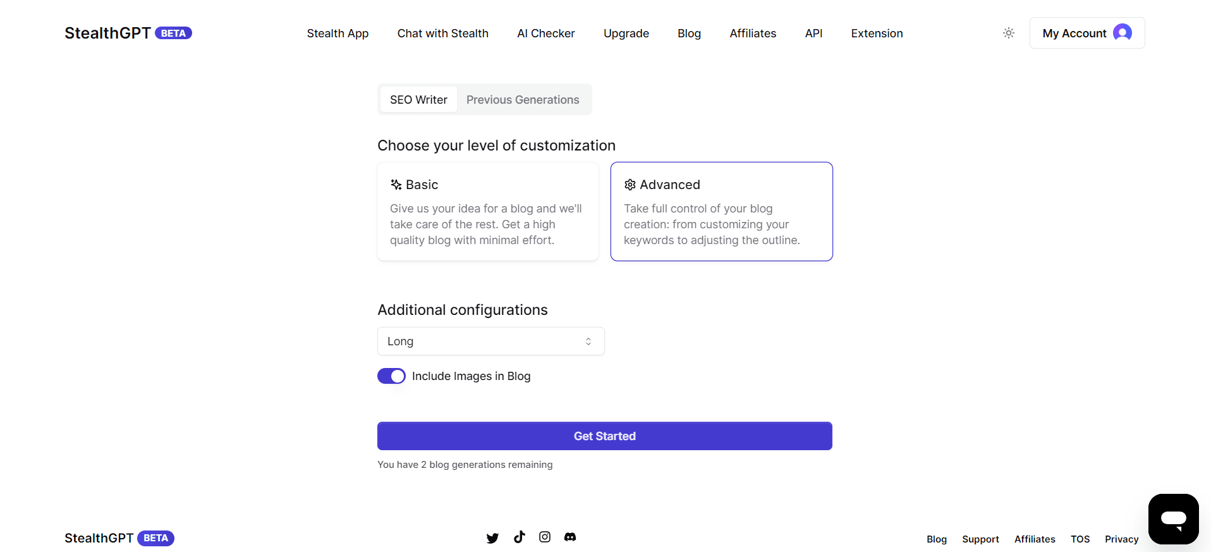Open the TikTok icon in footer
1211x552 pixels.
pos(519,537)
